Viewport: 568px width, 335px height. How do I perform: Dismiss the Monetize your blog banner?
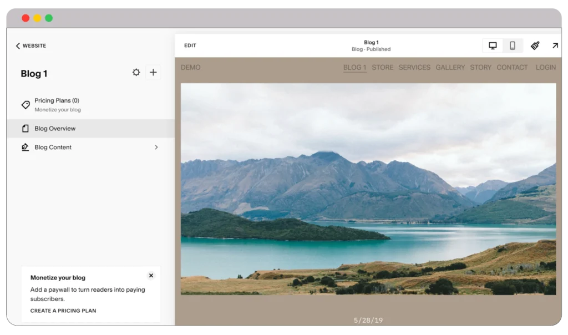pyautogui.click(x=151, y=276)
